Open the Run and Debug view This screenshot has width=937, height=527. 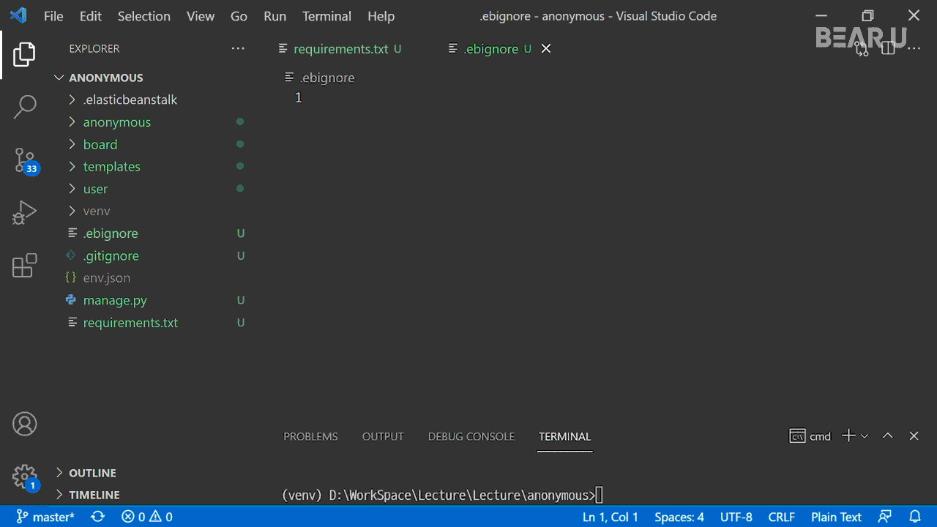(x=24, y=213)
